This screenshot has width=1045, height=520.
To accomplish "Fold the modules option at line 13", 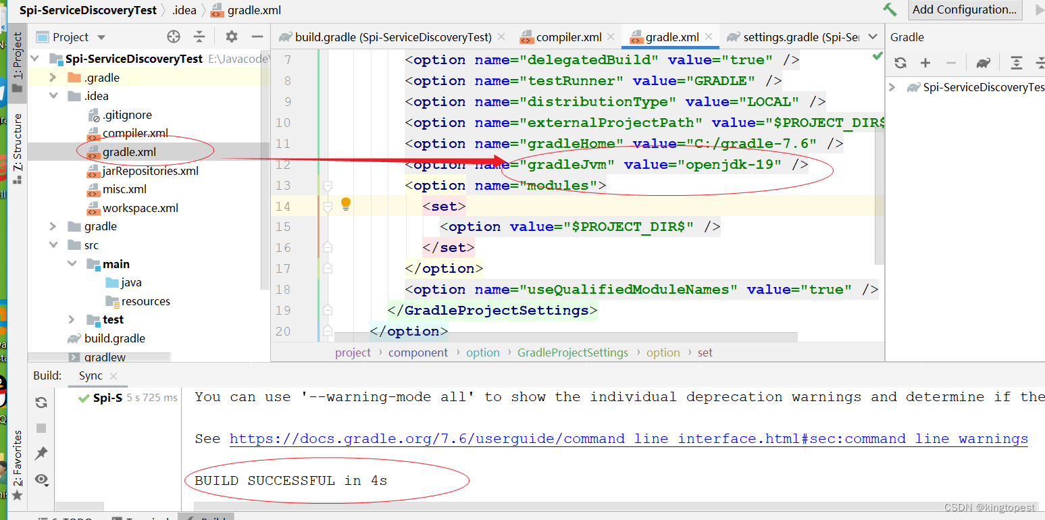I will [x=328, y=186].
